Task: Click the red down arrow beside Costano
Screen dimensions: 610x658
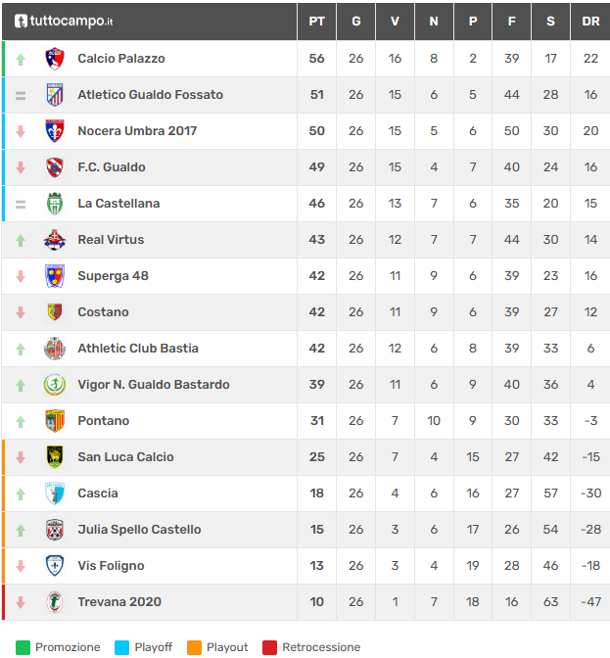Action: 21,312
